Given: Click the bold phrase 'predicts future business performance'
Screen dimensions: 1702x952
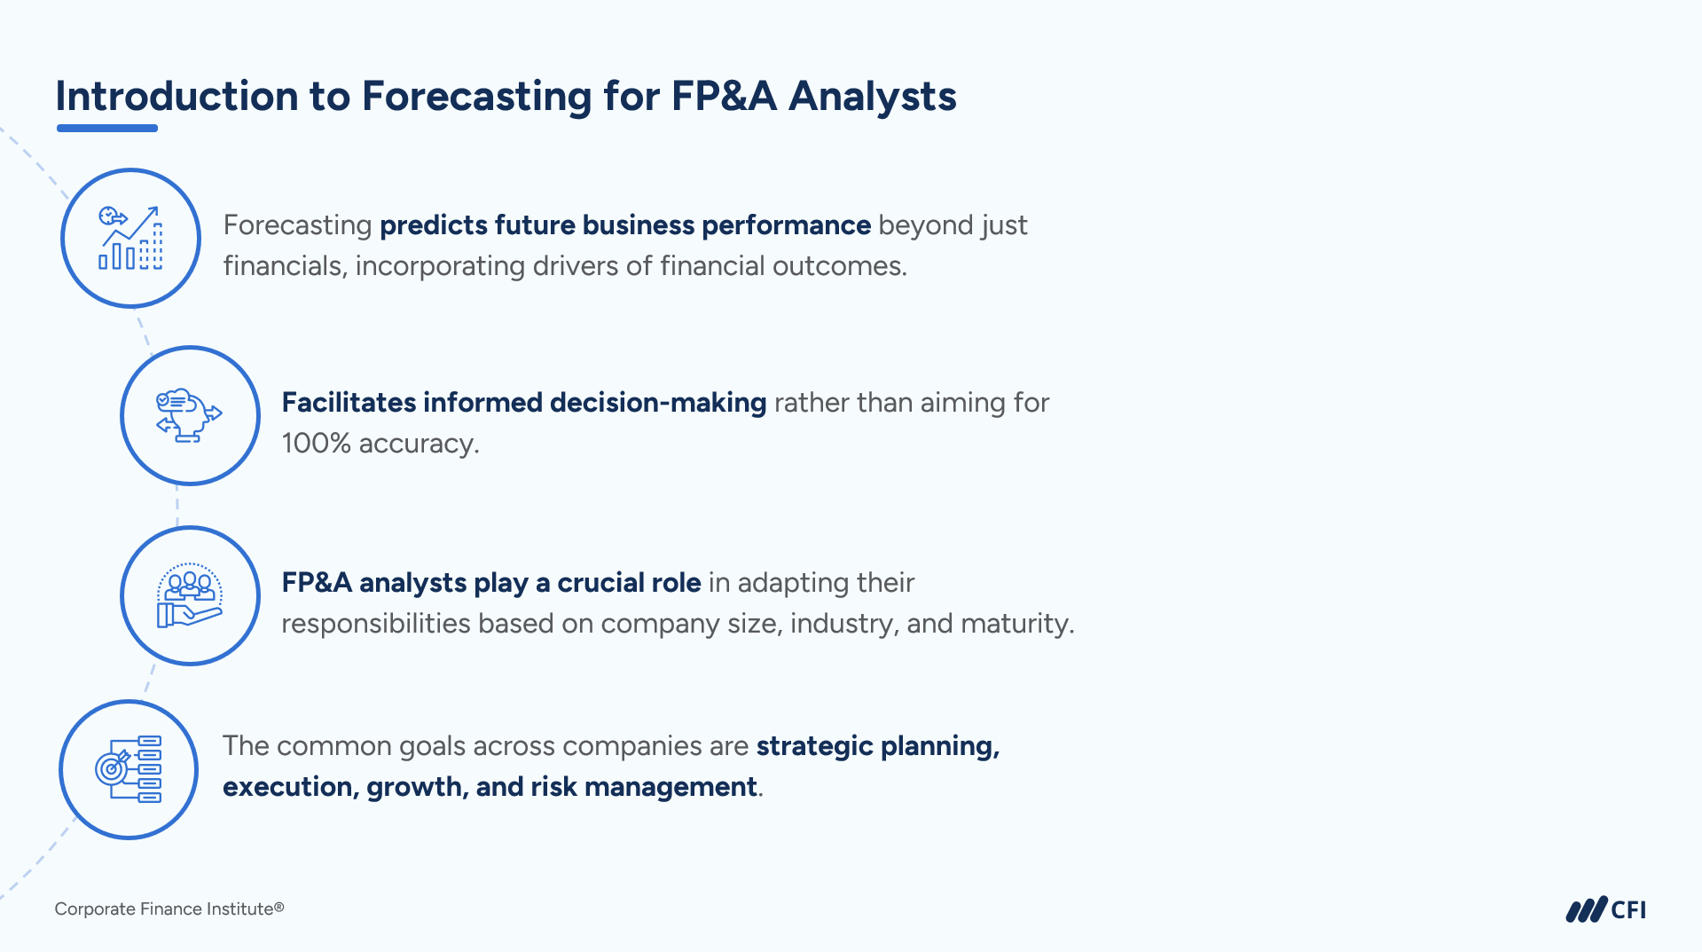Looking at the screenshot, I should pos(624,225).
